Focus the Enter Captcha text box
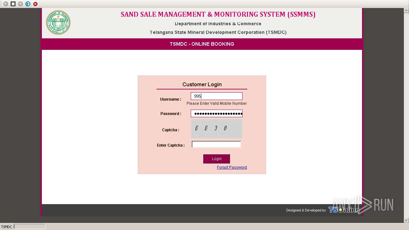Screen dimensions: 409x230 pos(216,144)
